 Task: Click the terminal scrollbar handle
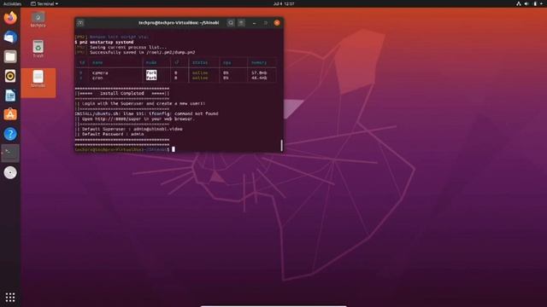[x=281, y=145]
